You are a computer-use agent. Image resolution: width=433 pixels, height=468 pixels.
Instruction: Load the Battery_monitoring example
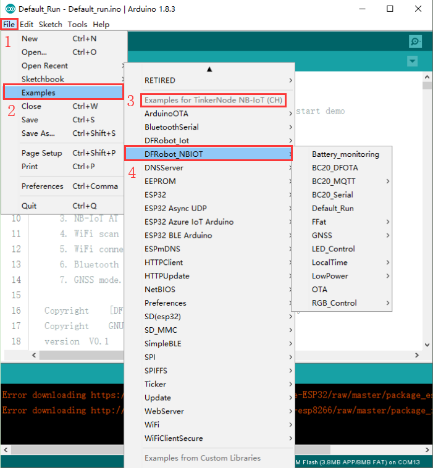pyautogui.click(x=342, y=154)
